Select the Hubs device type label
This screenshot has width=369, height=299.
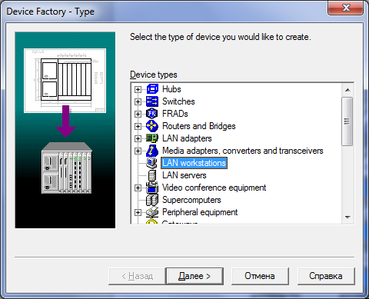tap(171, 89)
